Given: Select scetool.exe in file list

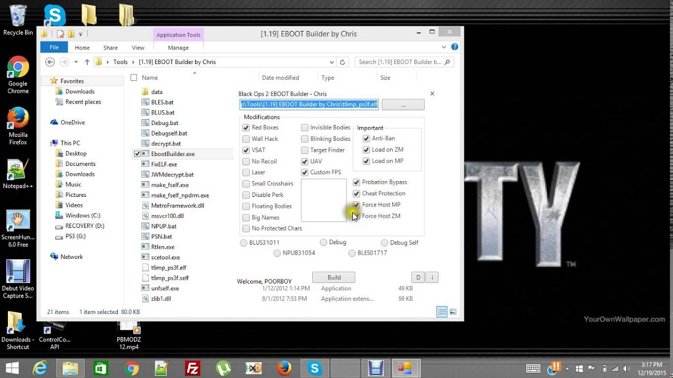Looking at the screenshot, I should click(x=165, y=257).
